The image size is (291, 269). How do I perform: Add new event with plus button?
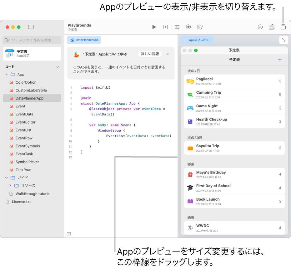tap(280, 60)
